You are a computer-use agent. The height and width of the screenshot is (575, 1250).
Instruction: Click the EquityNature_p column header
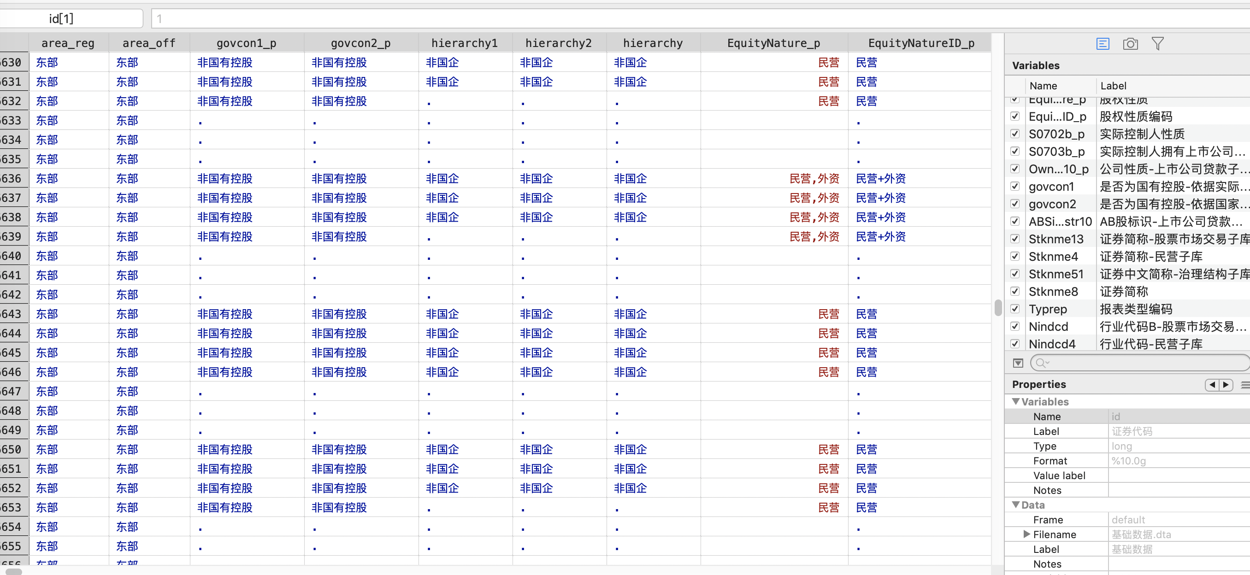(x=773, y=43)
